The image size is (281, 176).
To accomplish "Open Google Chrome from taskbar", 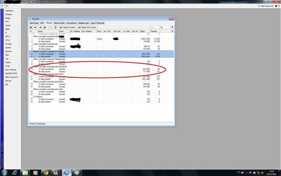I will tap(46, 172).
